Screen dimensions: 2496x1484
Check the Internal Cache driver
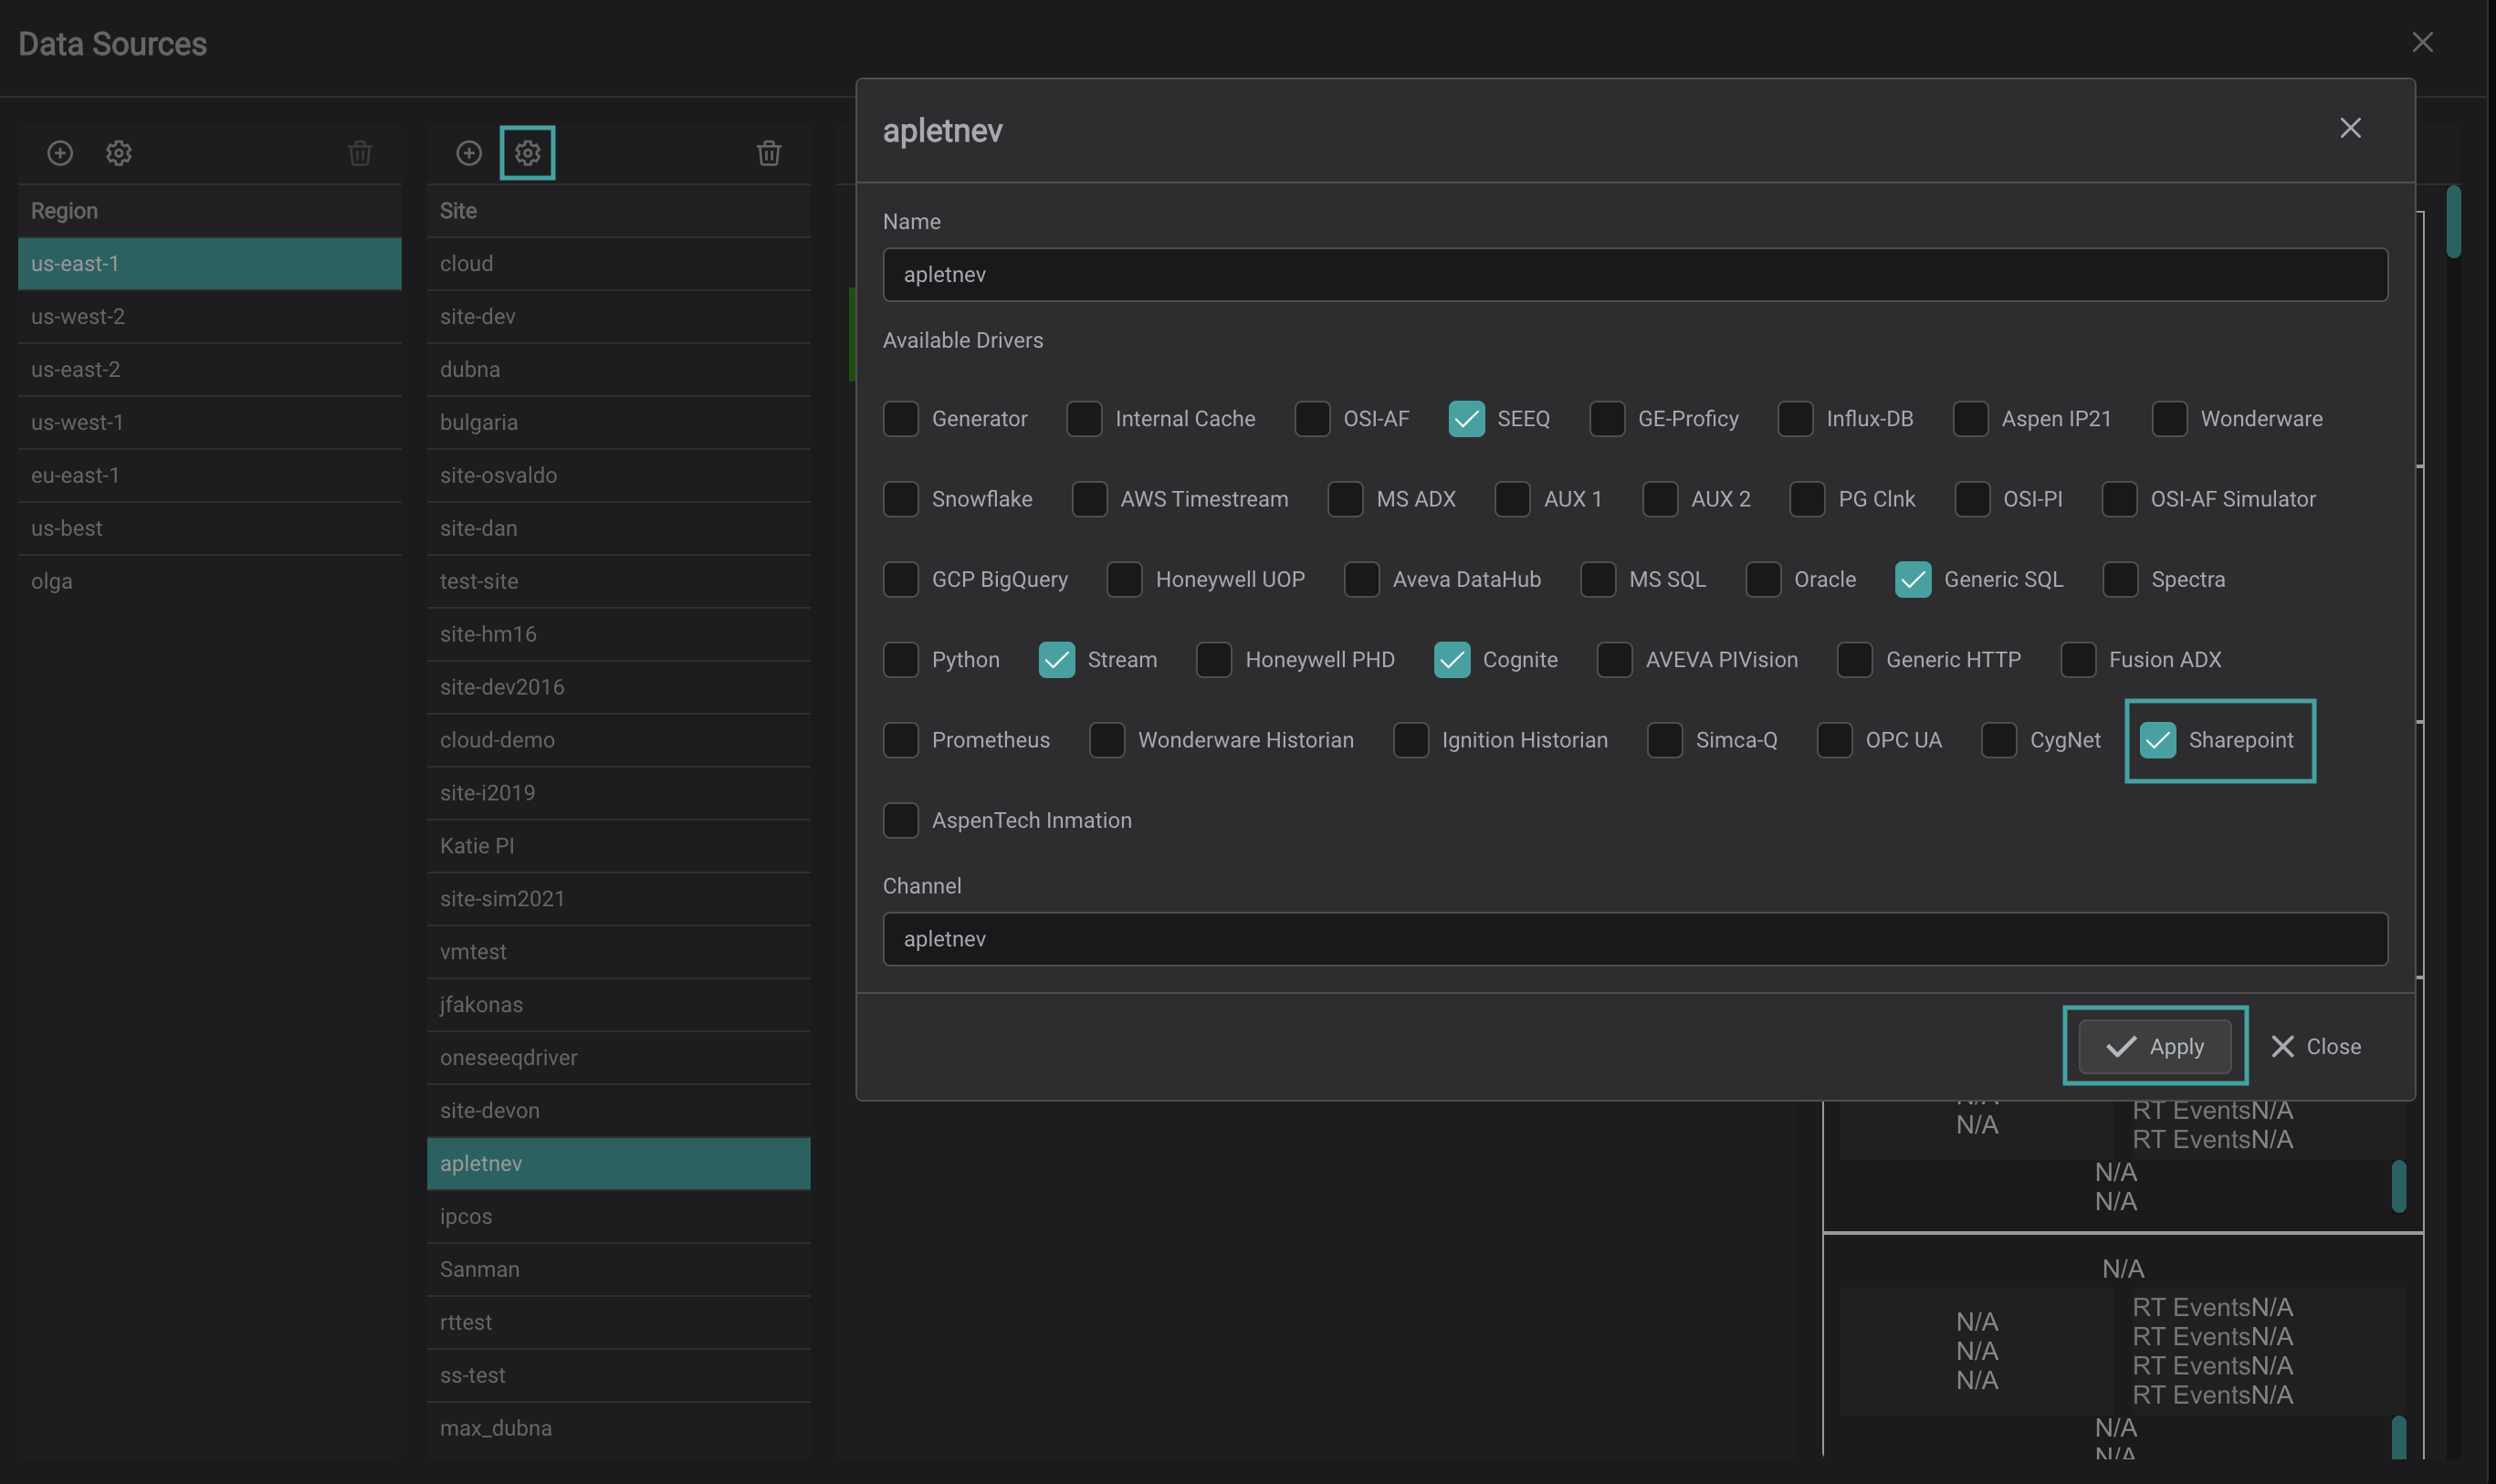click(1084, 419)
